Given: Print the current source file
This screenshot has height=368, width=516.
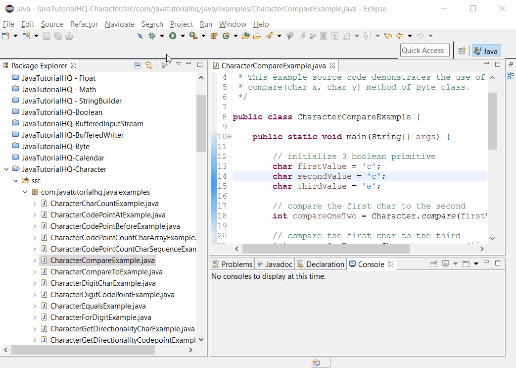Looking at the screenshot, I should pyautogui.click(x=69, y=36).
